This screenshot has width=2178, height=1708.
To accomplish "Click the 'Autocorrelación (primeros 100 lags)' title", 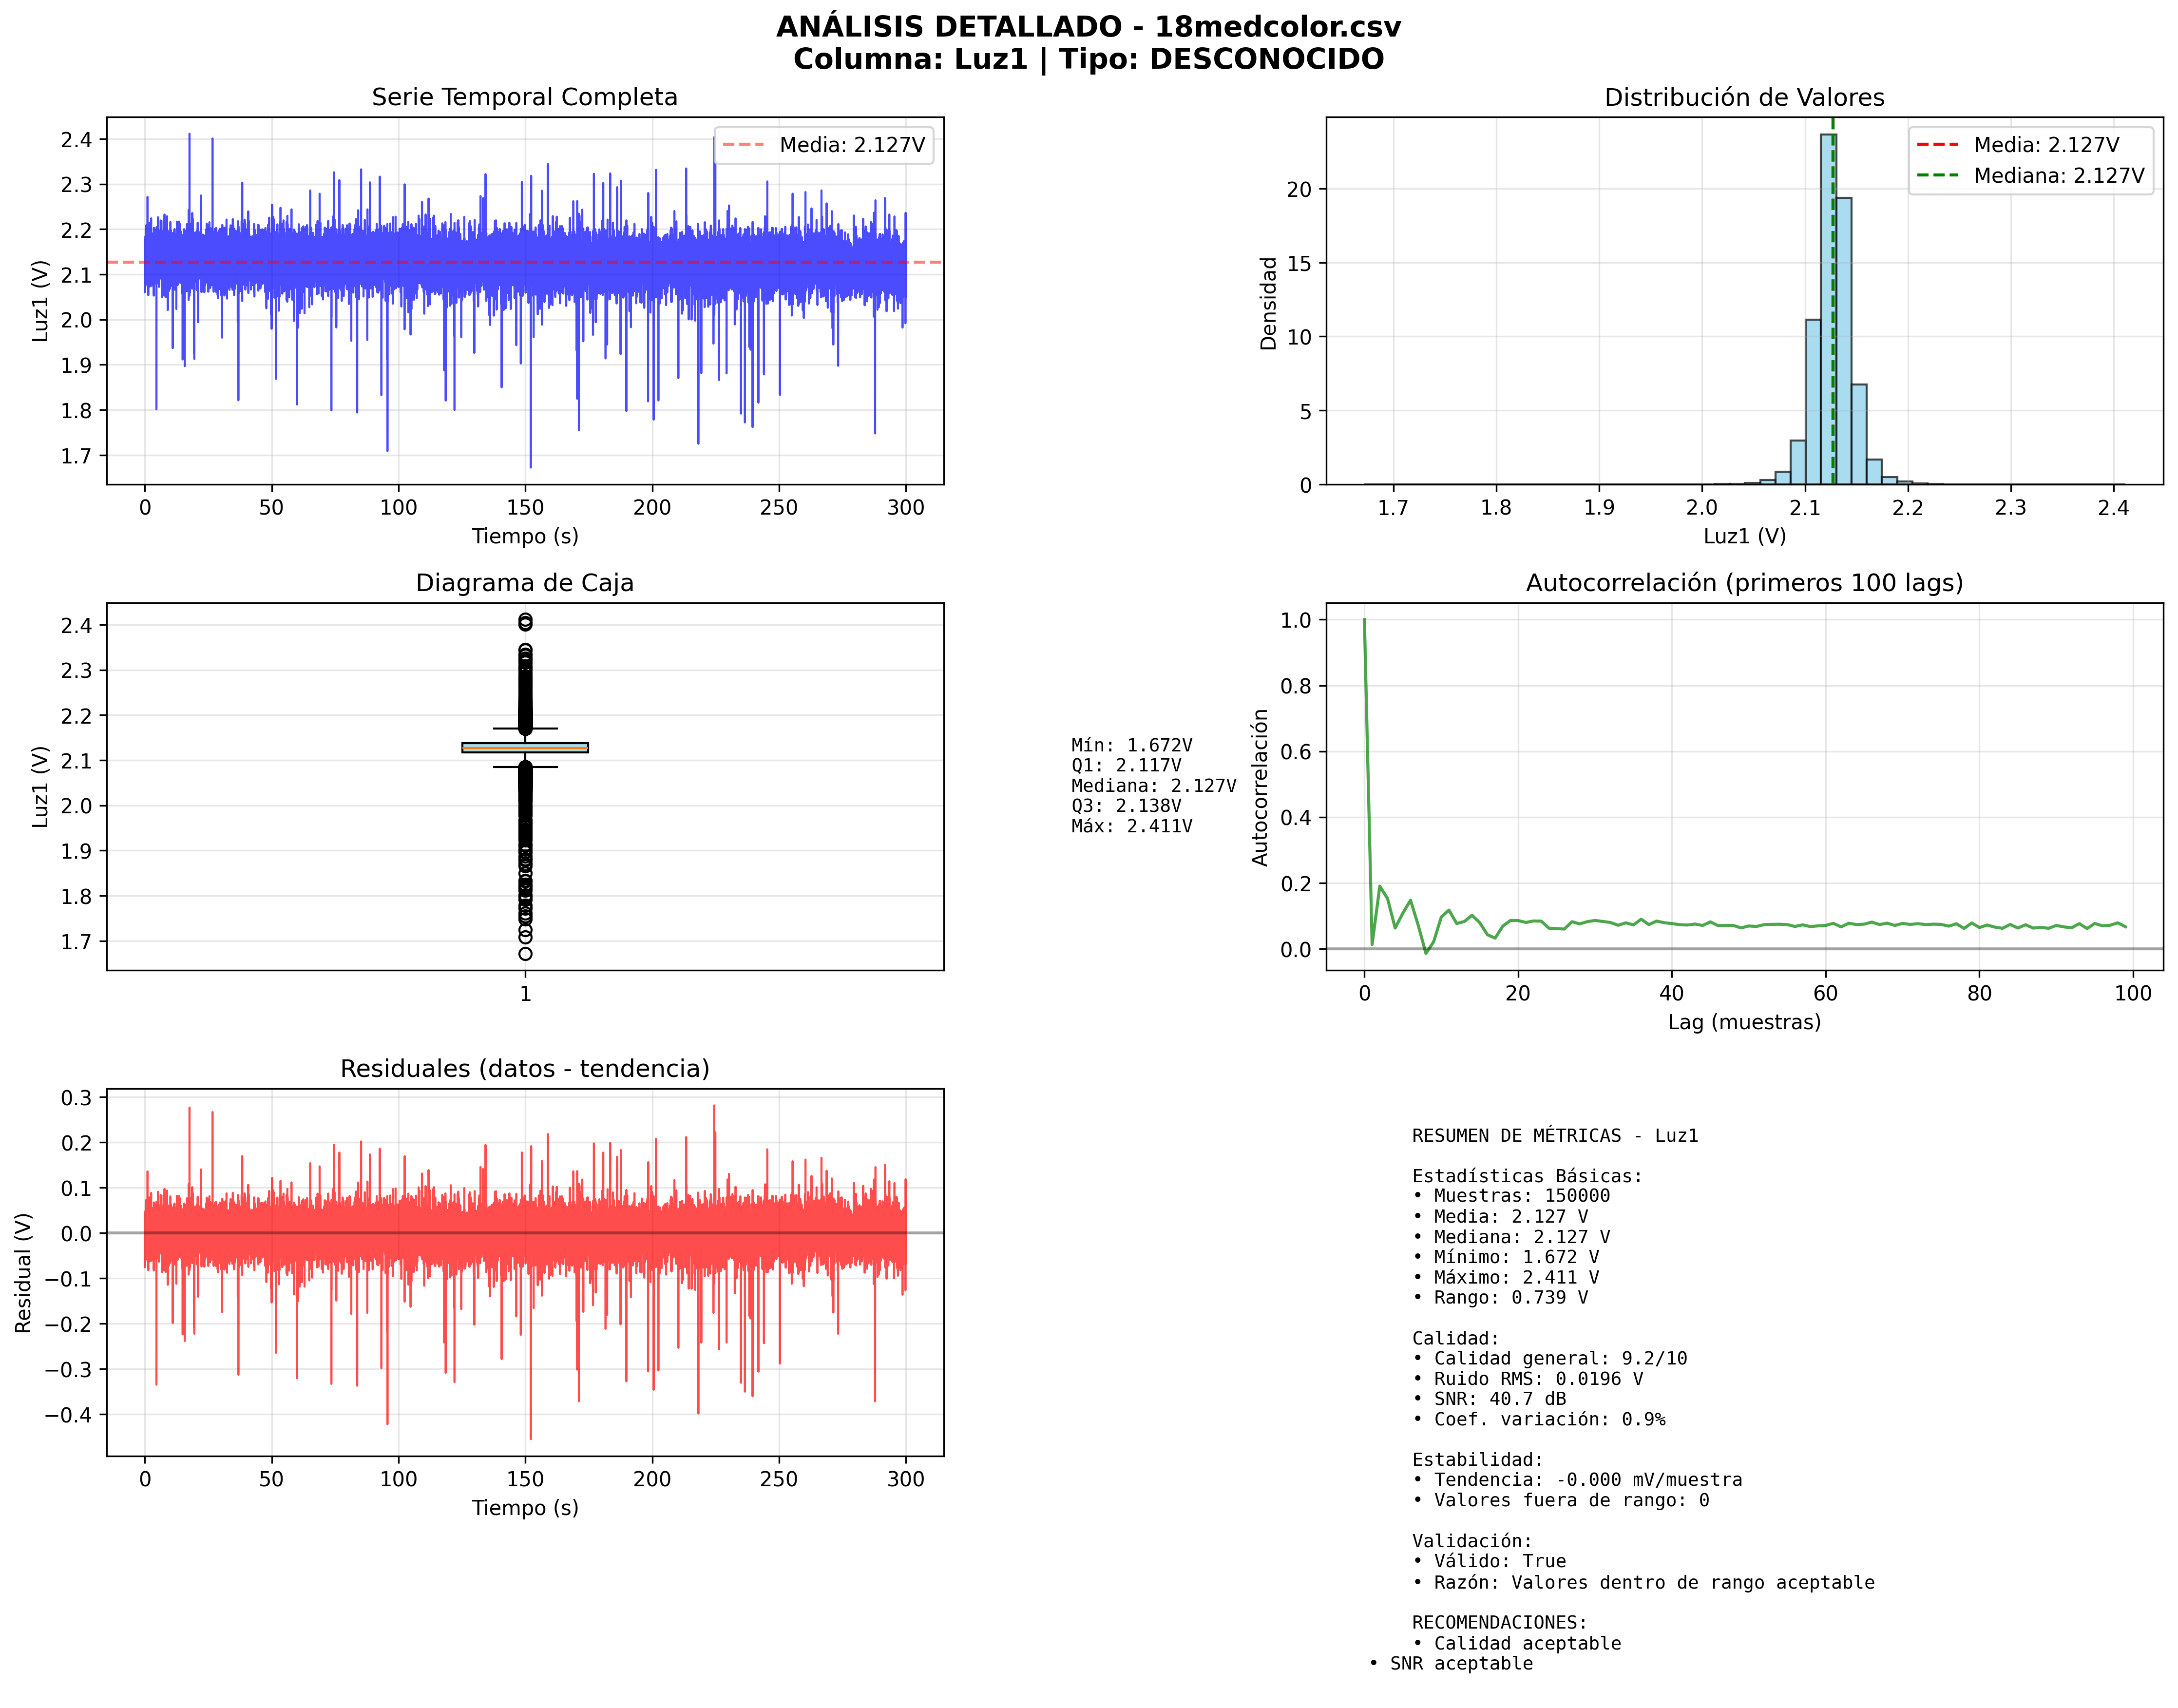I will 1743,583.
